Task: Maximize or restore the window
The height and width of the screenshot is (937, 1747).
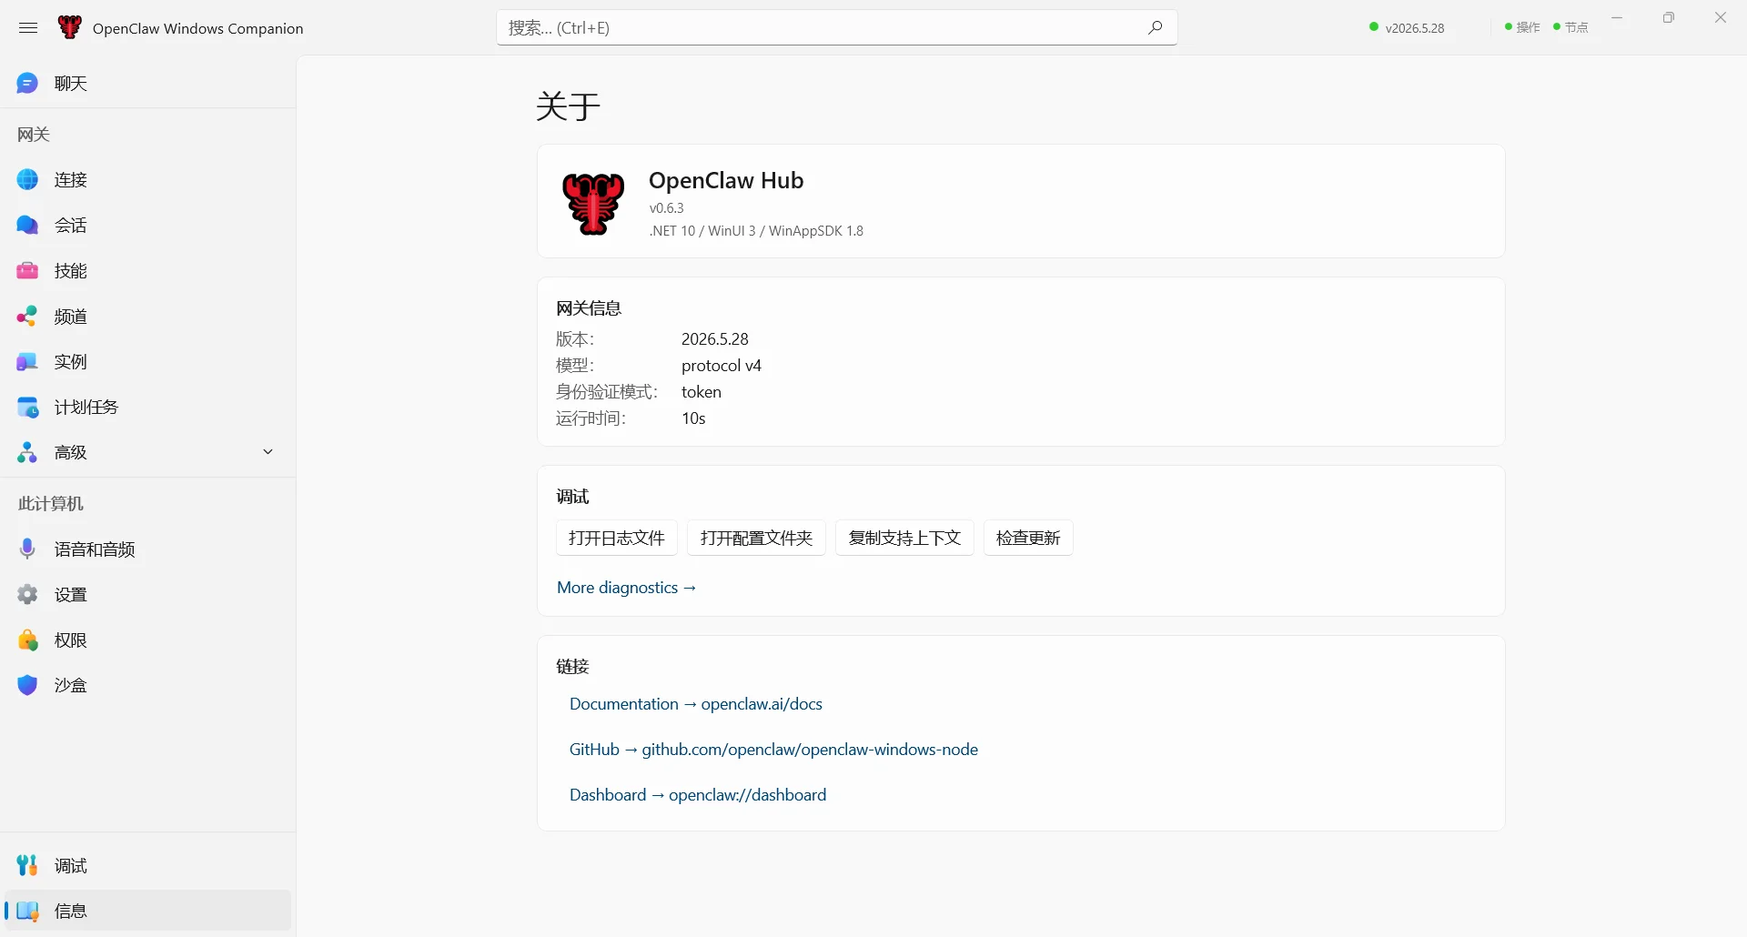Action: (1669, 17)
